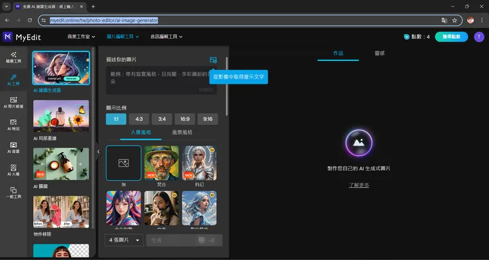Bookmark page with the star icon
The height and width of the screenshot is (260, 489).
pyautogui.click(x=455, y=20)
